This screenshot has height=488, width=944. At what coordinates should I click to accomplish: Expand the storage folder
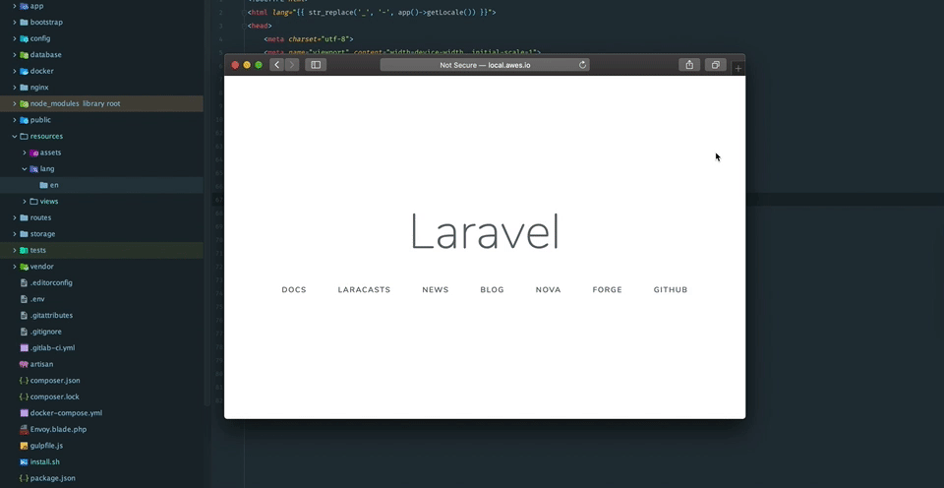pyautogui.click(x=15, y=234)
